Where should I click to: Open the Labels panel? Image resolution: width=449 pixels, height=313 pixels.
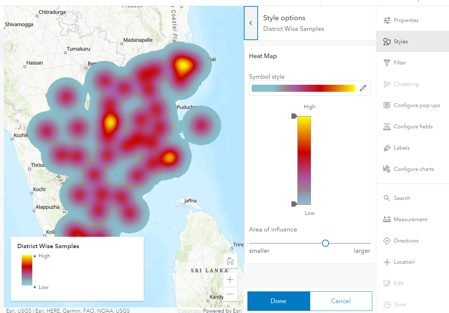pyautogui.click(x=402, y=148)
